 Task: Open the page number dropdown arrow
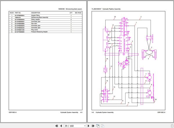click(x=85, y=126)
